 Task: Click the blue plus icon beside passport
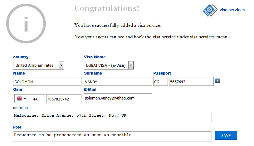pos(217,81)
